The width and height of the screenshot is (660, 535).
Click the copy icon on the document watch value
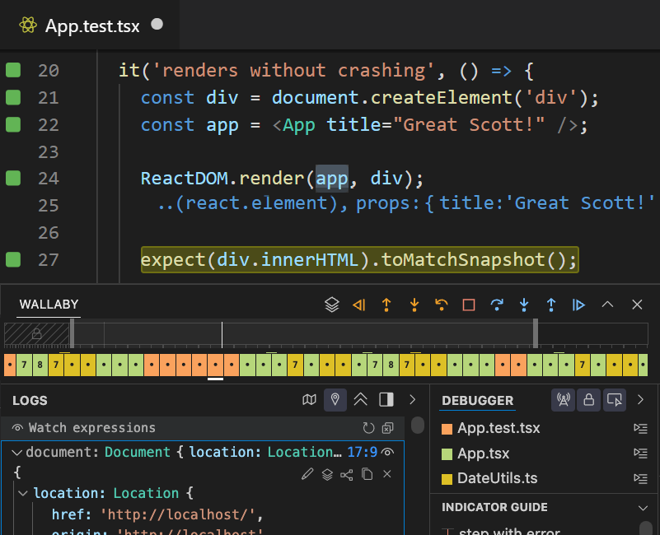coord(366,474)
